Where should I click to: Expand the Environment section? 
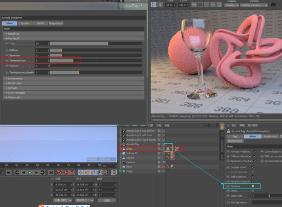[74, 79]
